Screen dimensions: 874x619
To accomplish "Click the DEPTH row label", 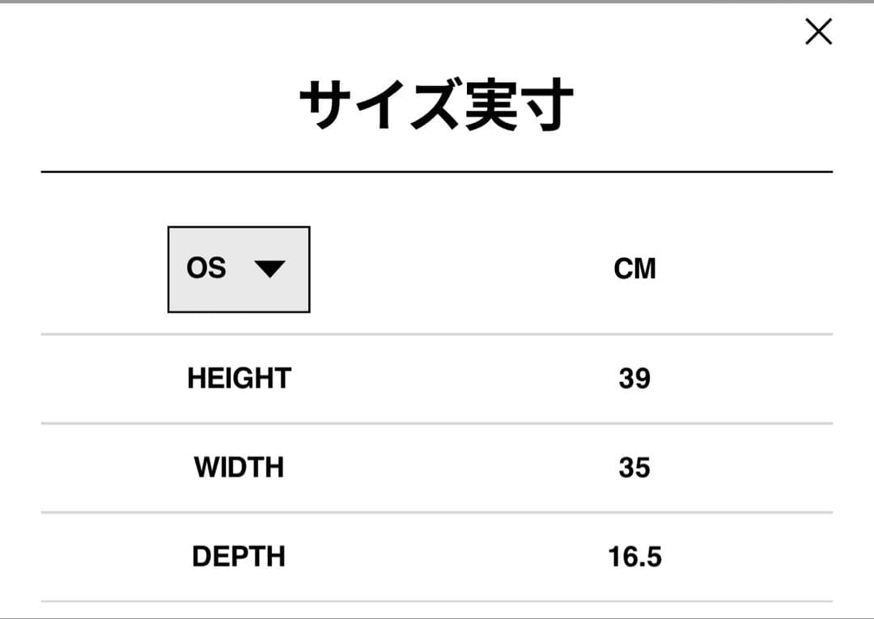I will (x=239, y=557).
